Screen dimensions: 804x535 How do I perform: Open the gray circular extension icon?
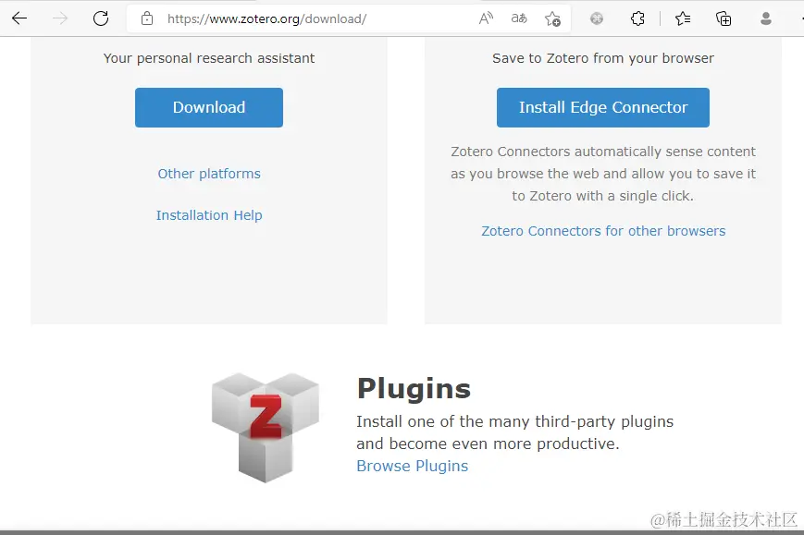coord(597,19)
